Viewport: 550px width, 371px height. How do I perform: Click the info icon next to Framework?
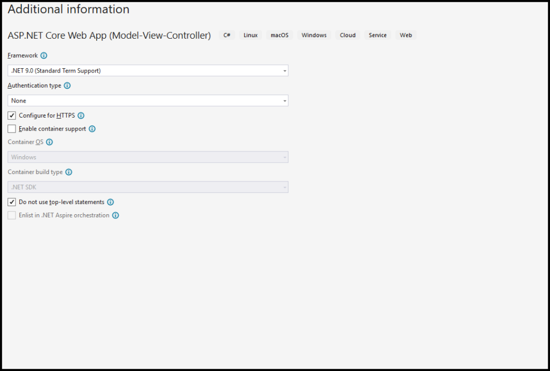pyautogui.click(x=44, y=55)
